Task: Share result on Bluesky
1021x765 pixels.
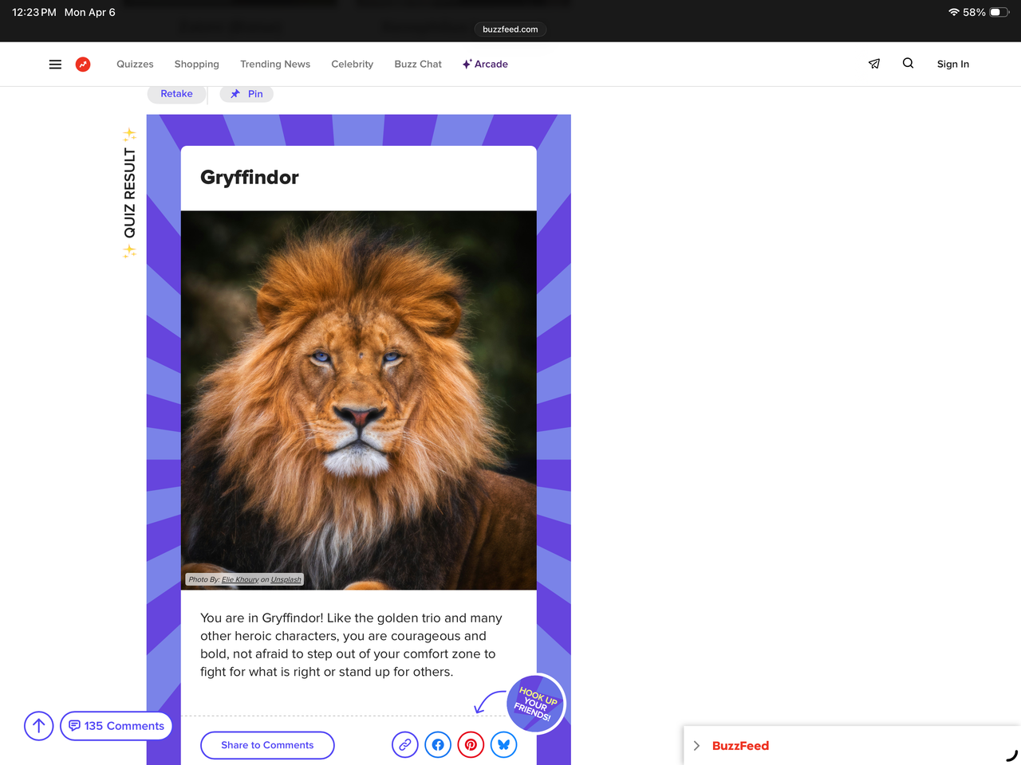Action: (x=503, y=745)
